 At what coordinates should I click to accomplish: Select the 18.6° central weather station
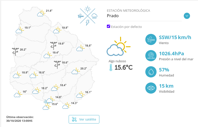pyautogui.click(x=57, y=64)
